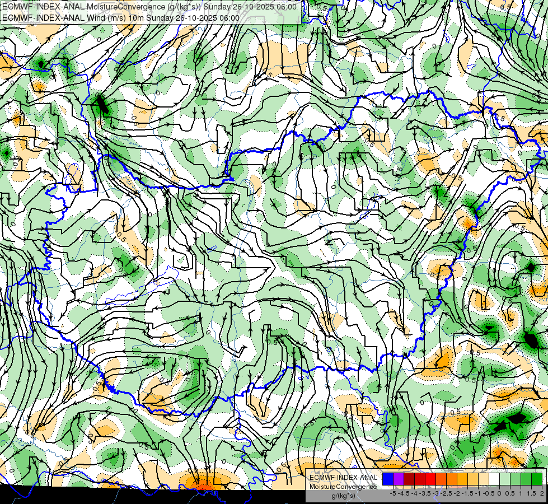The height and width of the screenshot is (504, 548).
Task: Click the blue legend swatch above -5
Action: point(388,479)
